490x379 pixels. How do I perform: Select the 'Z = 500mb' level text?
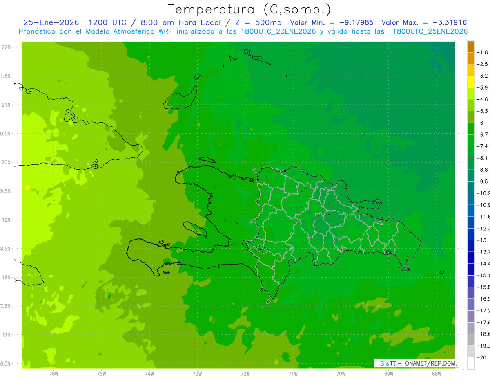(258, 22)
